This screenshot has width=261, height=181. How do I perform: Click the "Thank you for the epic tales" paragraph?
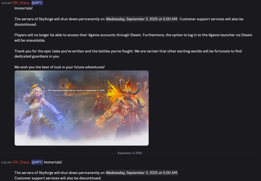point(128,54)
